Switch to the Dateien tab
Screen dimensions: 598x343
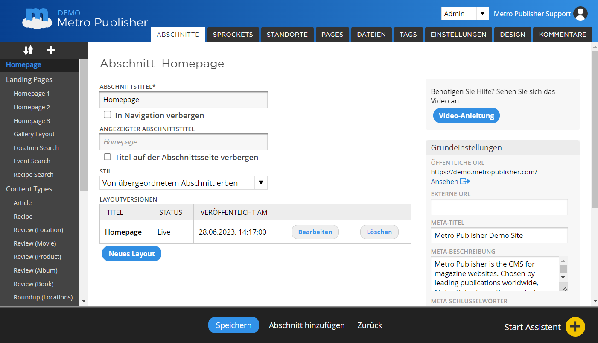(x=371, y=35)
